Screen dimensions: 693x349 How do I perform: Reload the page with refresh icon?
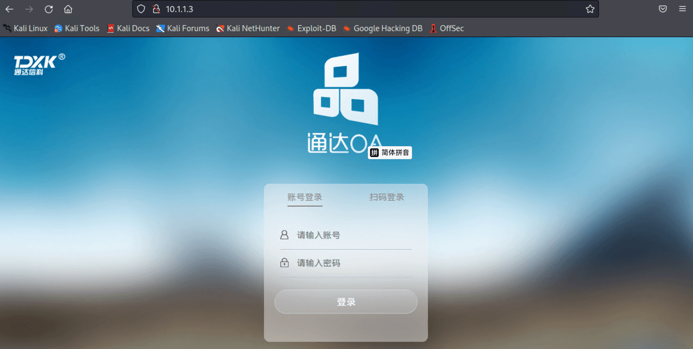coord(49,9)
